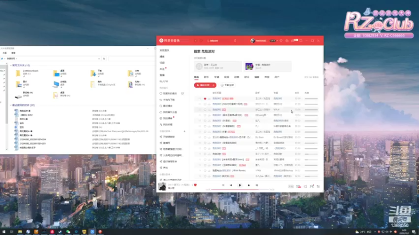Switch to the 用户 users tab
Image resolution: width=419 pixels, height=235 pixels.
[x=277, y=77]
